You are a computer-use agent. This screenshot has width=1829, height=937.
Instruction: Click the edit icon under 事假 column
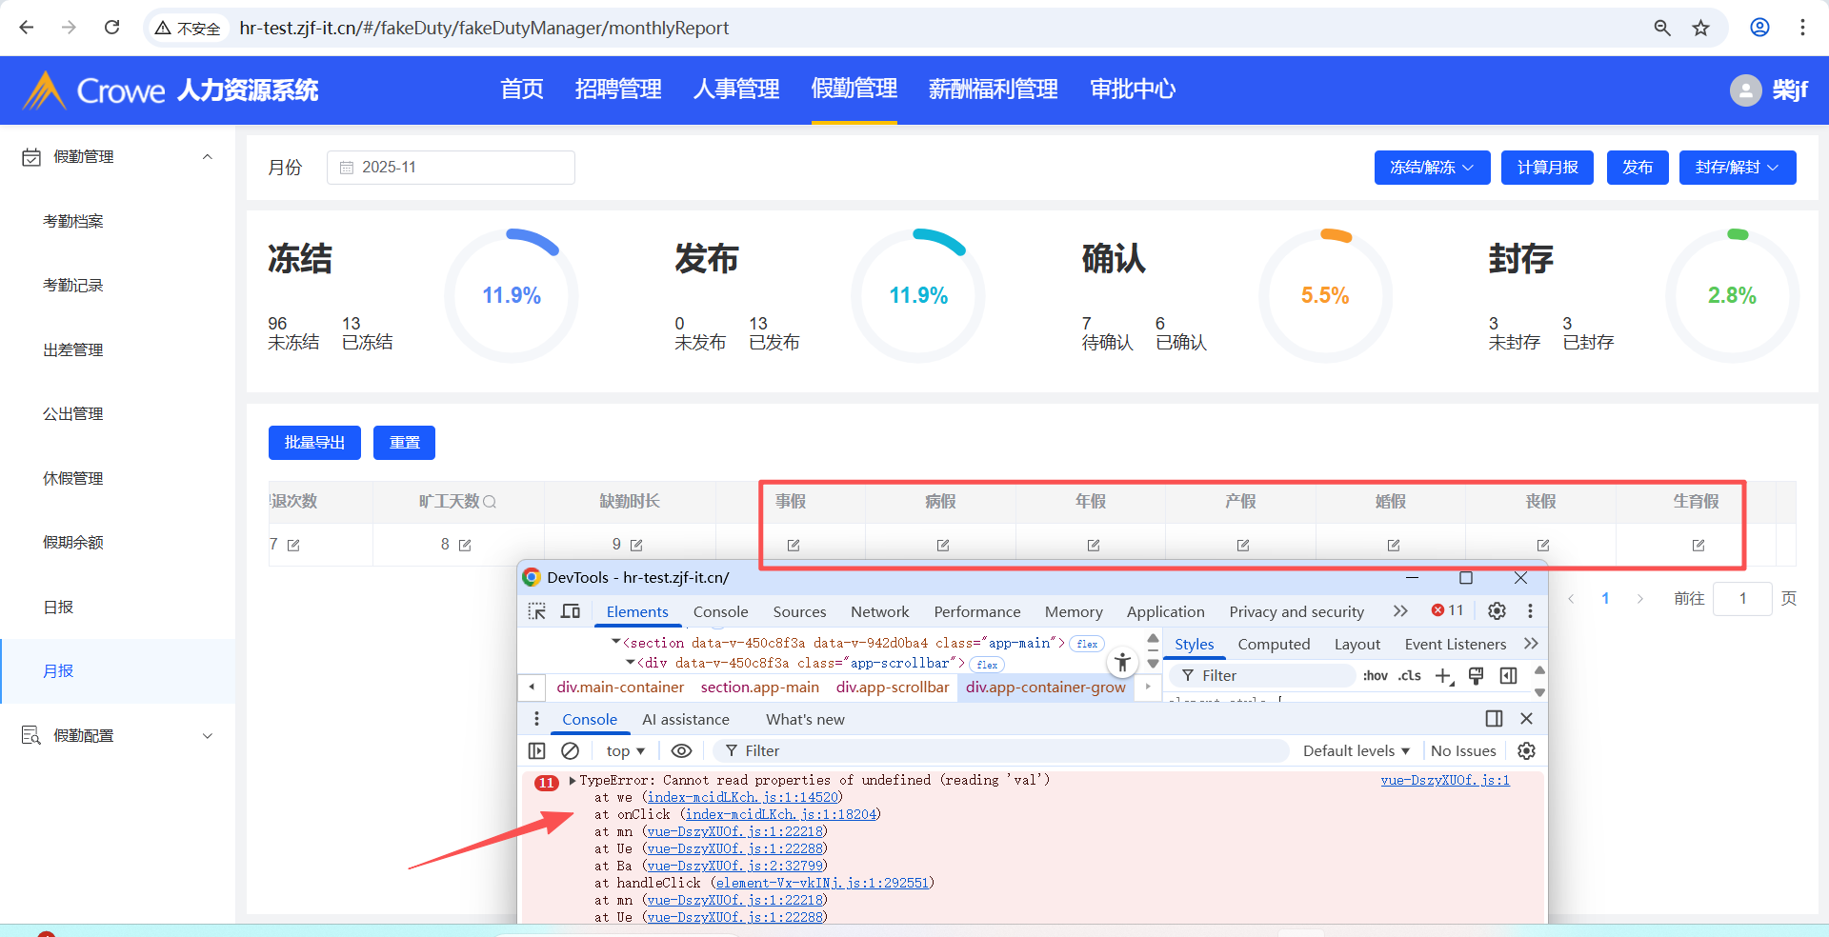[794, 546]
